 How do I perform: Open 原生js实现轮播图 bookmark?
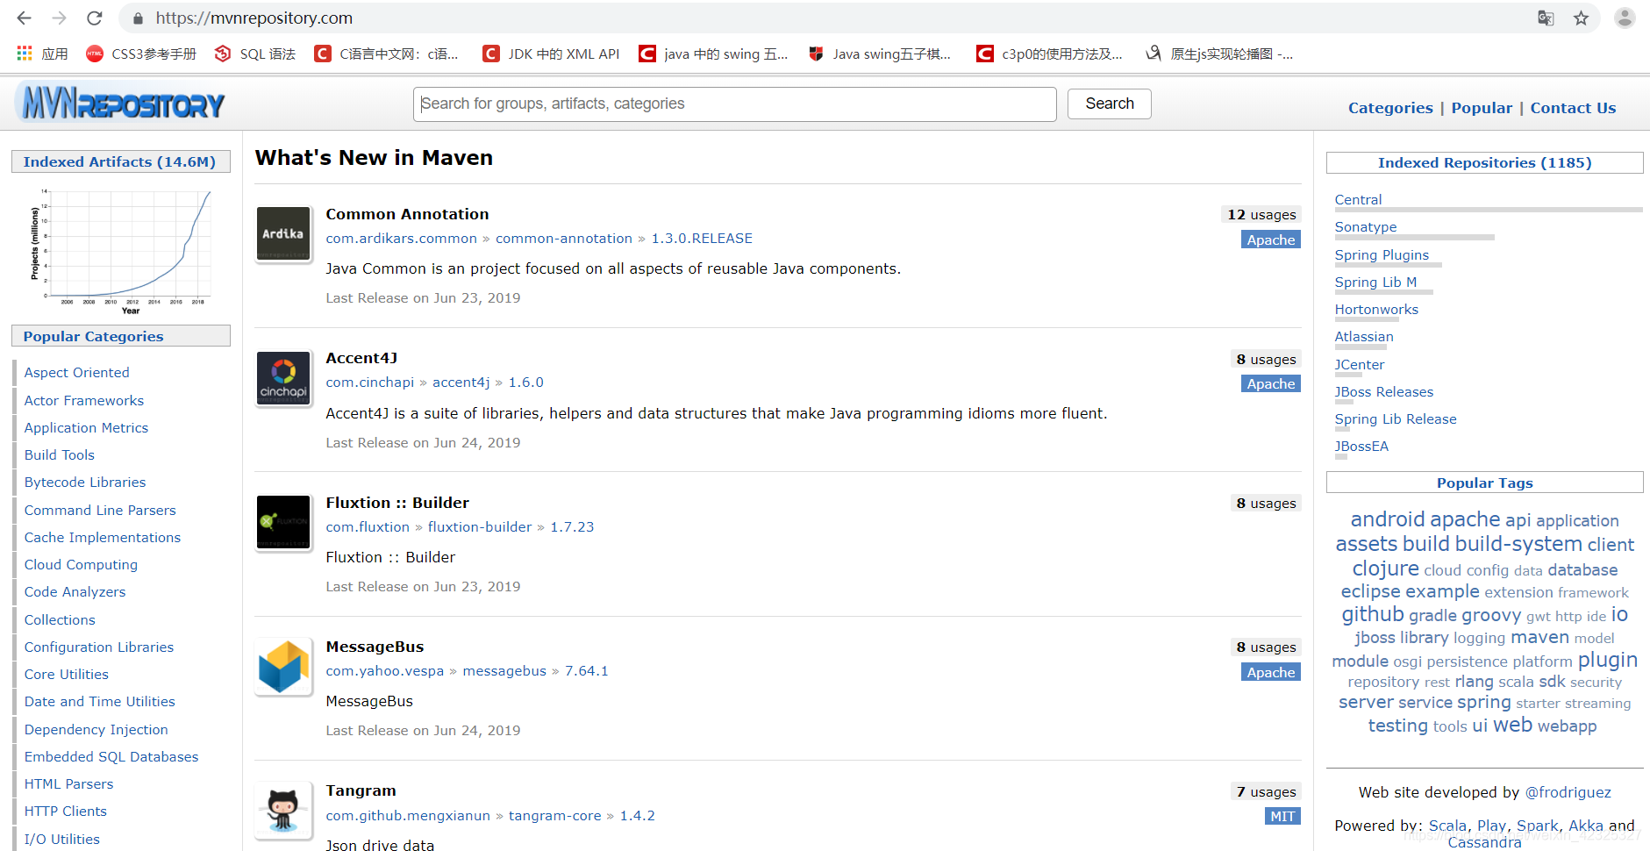(1219, 54)
